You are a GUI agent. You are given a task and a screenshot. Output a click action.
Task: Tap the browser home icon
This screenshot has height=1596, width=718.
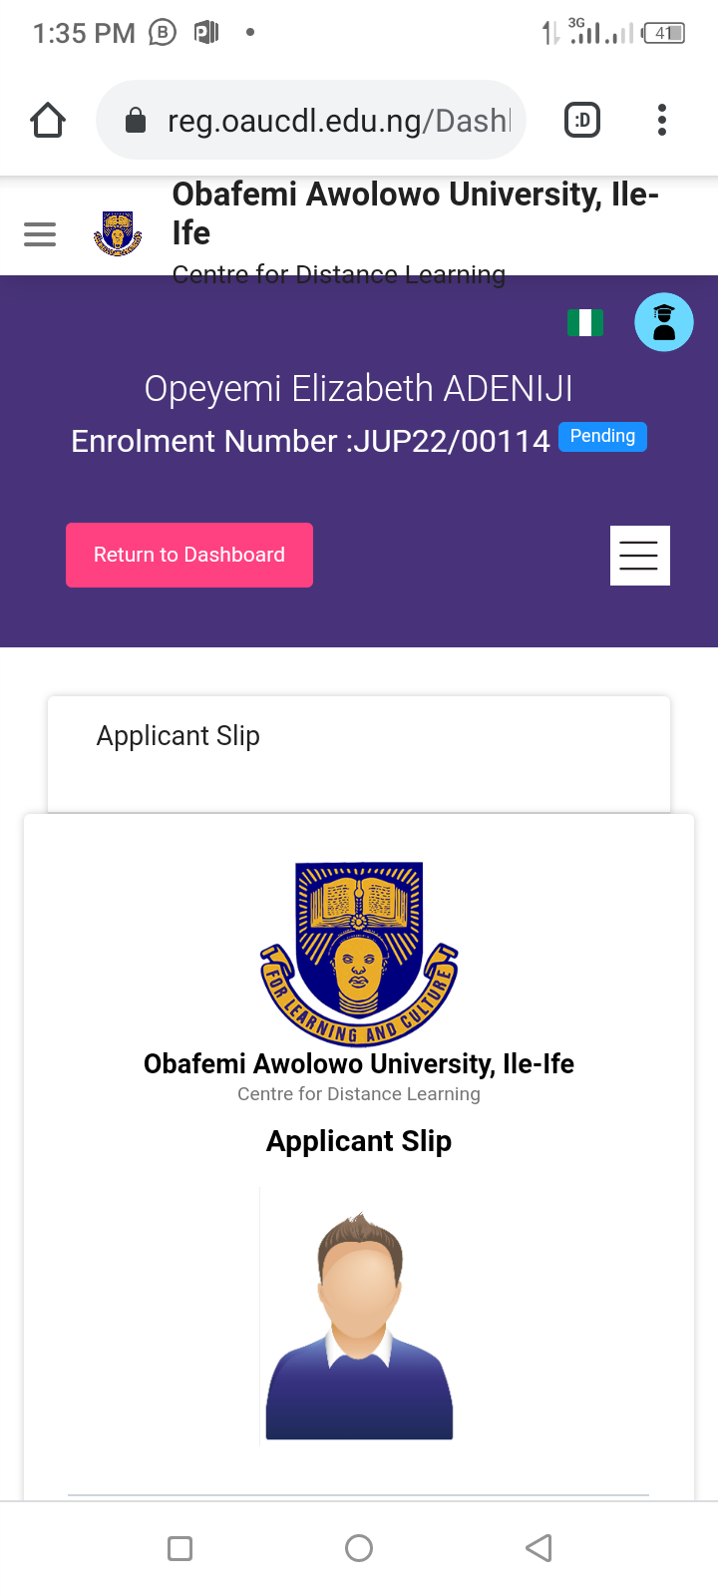coord(48,121)
